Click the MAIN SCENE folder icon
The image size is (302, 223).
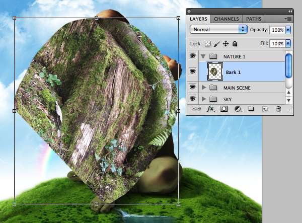coord(213,88)
